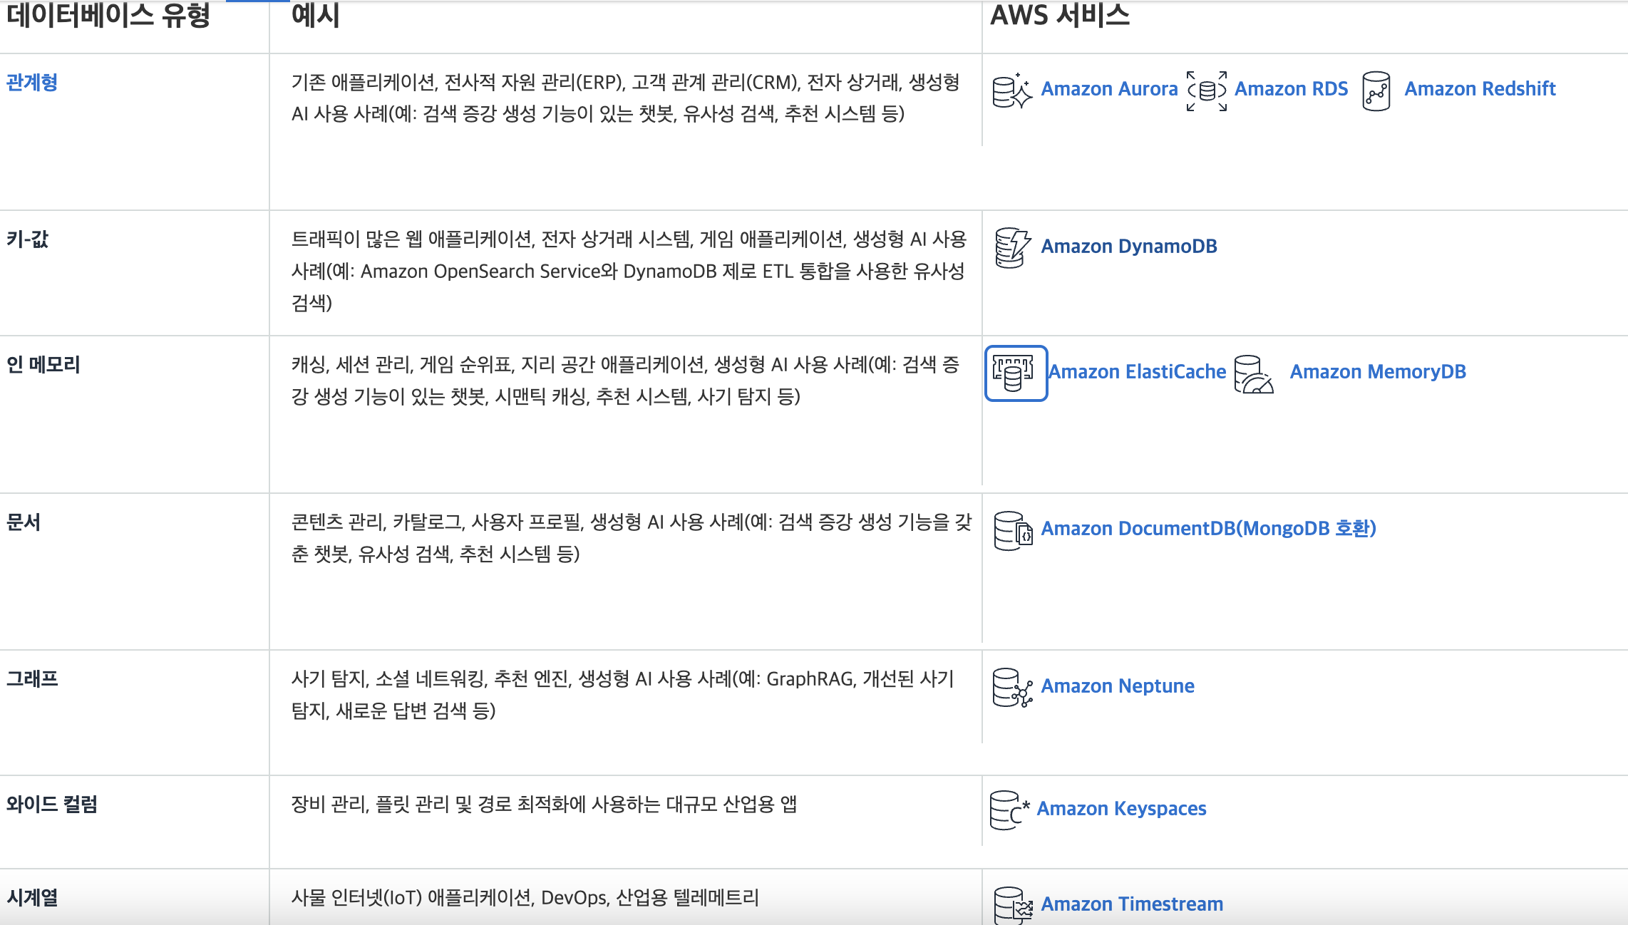Viewport: 1628px width, 925px height.
Task: Click the Amazon DynamoDB icon
Action: click(x=1012, y=247)
